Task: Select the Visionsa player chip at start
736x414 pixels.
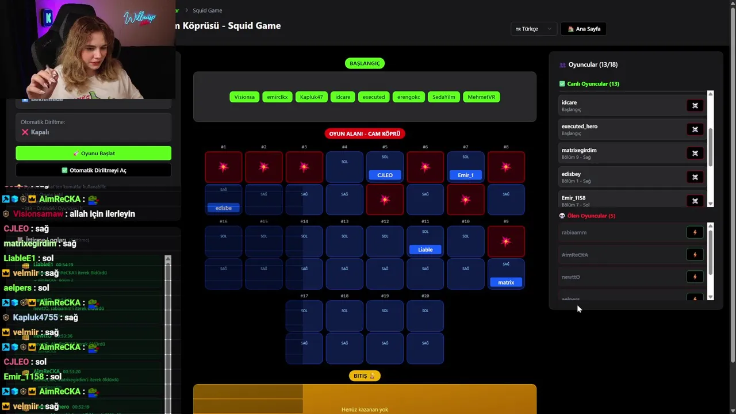Action: pos(244,97)
